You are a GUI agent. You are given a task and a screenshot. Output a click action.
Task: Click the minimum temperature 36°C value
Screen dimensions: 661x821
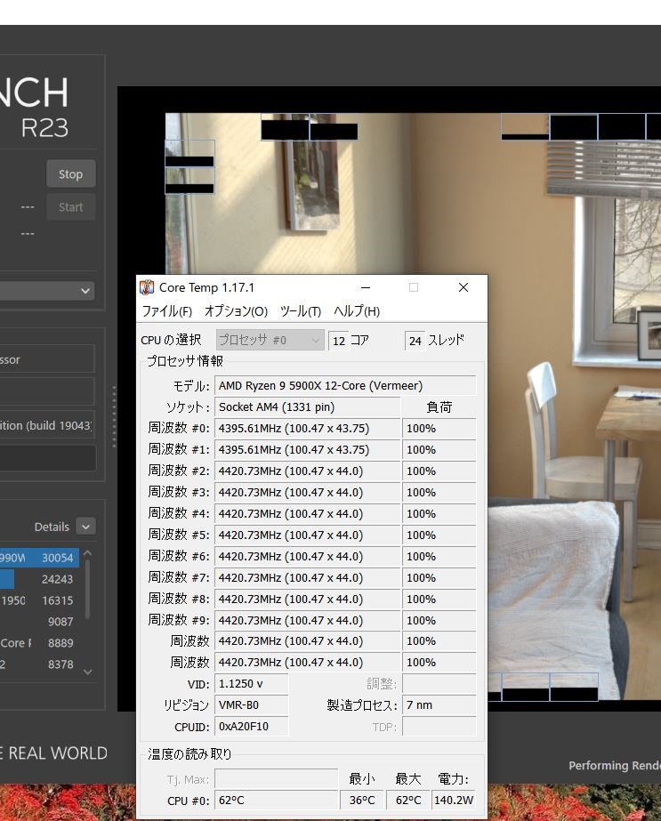click(362, 801)
